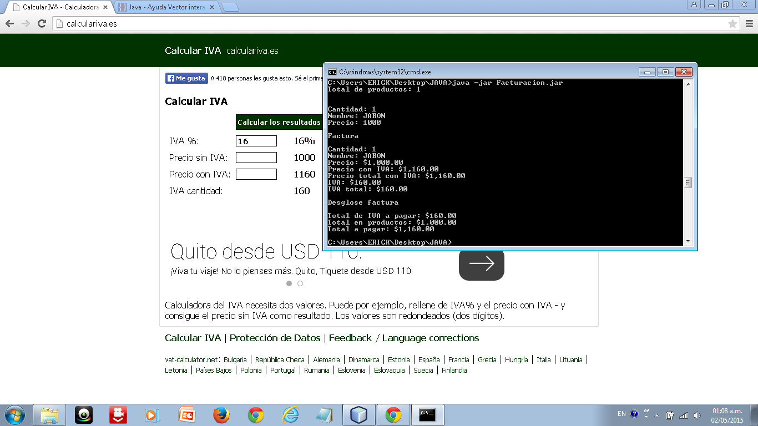
Task: Click the cmd.exe title bar icon
Action: (332, 72)
